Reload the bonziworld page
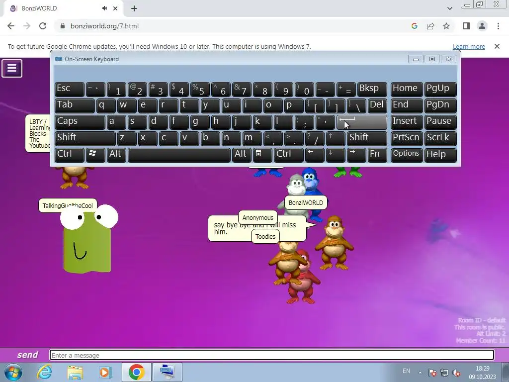This screenshot has height=382, width=509. 43,26
